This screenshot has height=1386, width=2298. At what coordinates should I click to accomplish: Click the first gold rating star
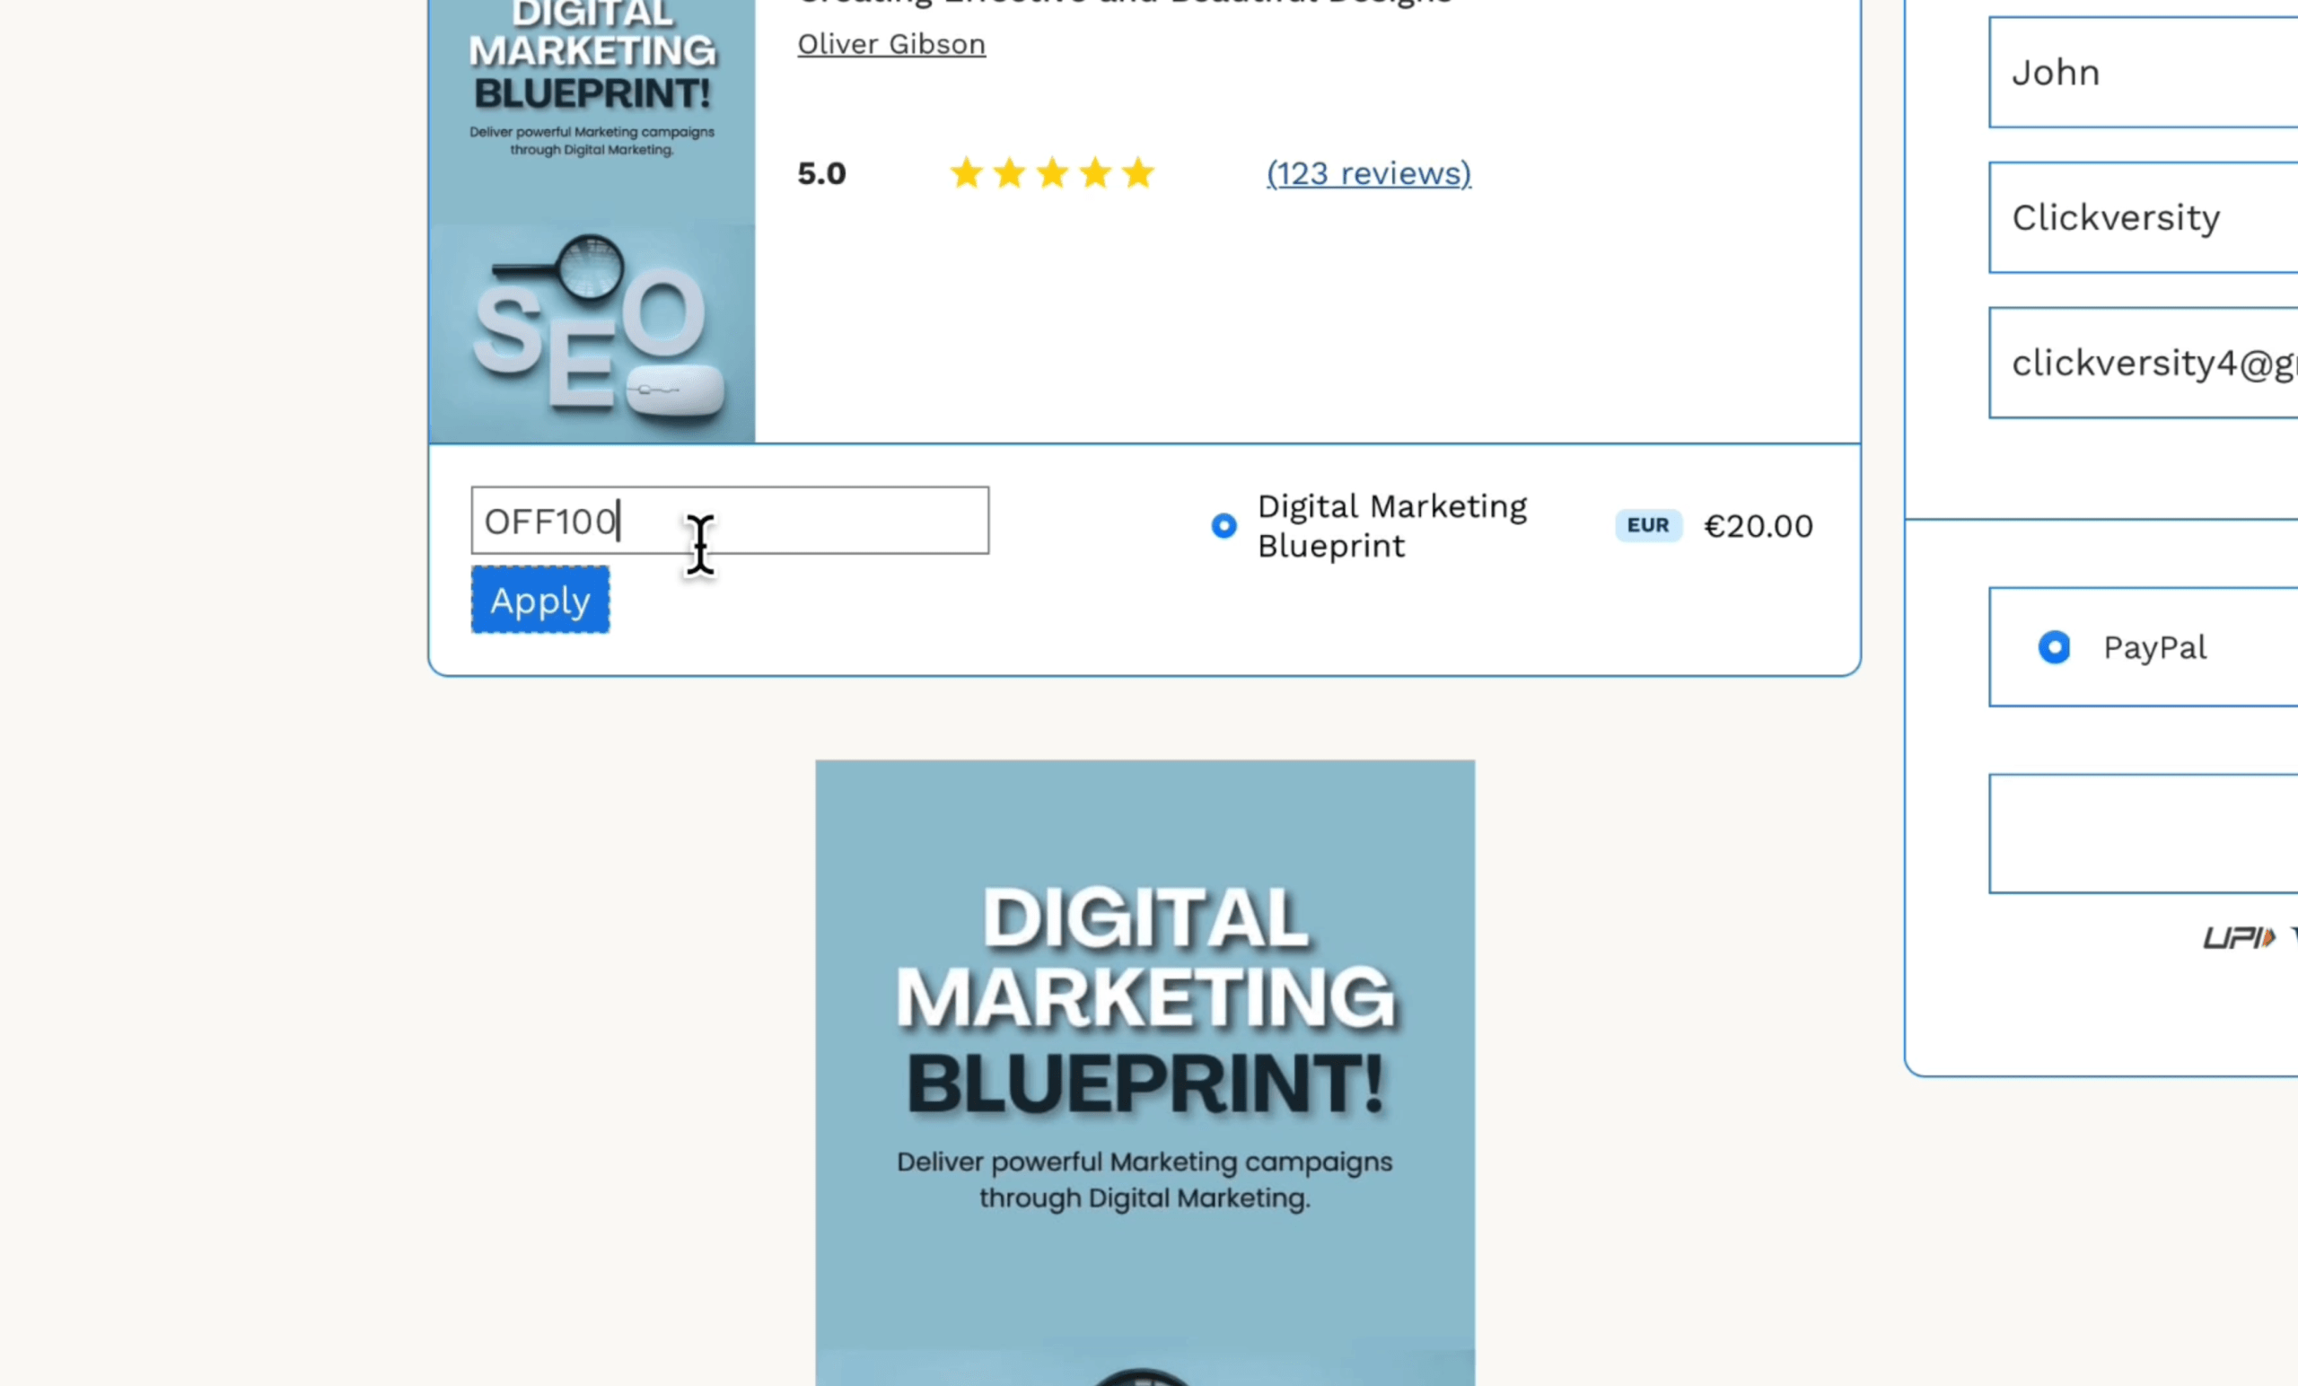966,172
